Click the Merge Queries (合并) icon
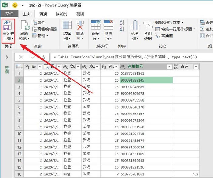Viewport: 213px width, 178px height. [x=202, y=23]
